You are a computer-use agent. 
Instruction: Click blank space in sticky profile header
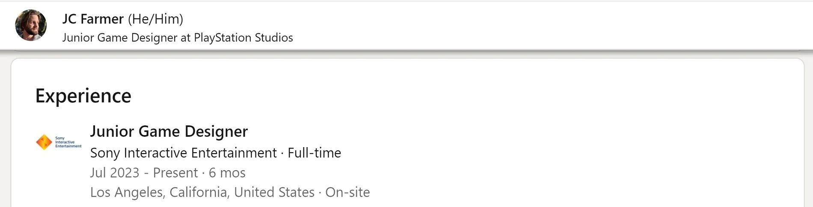click(556, 26)
